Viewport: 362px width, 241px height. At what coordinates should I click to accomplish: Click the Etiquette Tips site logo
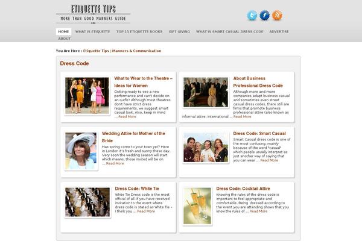click(93, 14)
